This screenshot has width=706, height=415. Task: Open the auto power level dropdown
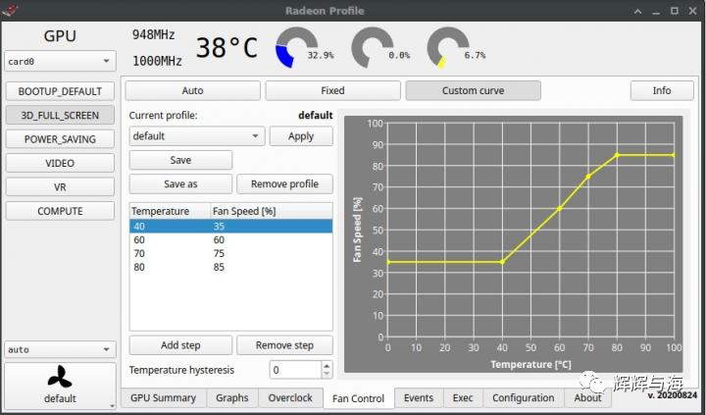coord(60,349)
